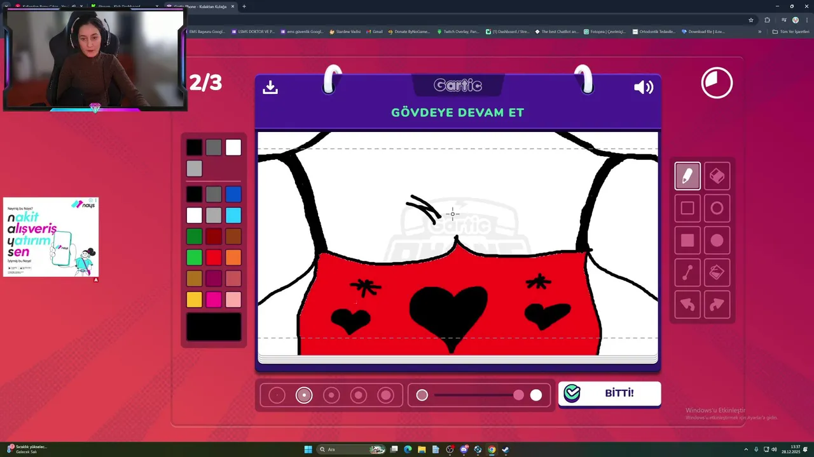Screen dimensions: 814x457
Task: Set the second brush size
Action: [x=304, y=395]
